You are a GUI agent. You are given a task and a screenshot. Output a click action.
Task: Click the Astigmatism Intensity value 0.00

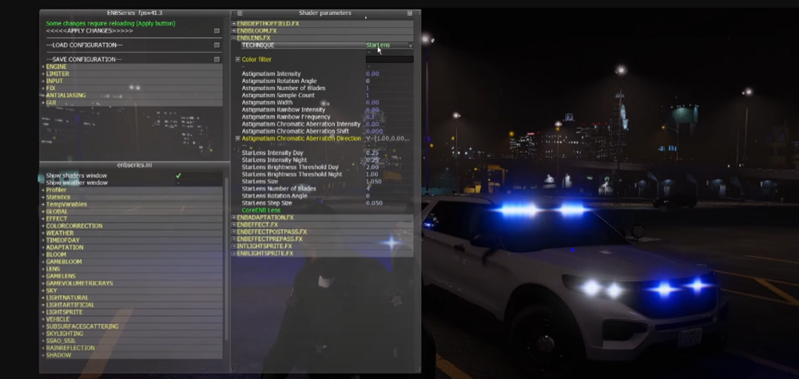(x=372, y=73)
